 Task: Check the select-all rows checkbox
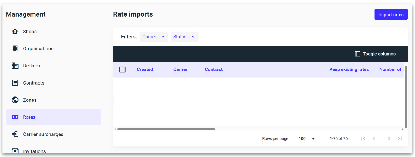[122, 70]
